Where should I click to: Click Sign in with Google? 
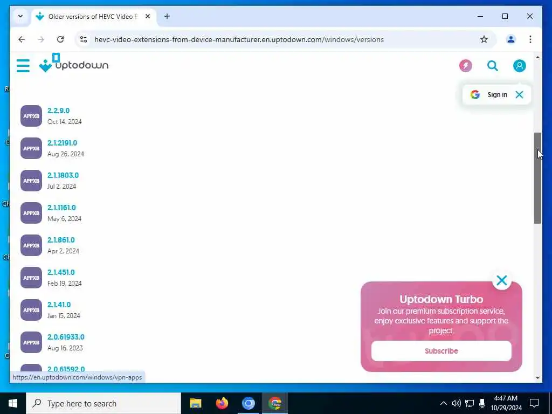coord(489,94)
